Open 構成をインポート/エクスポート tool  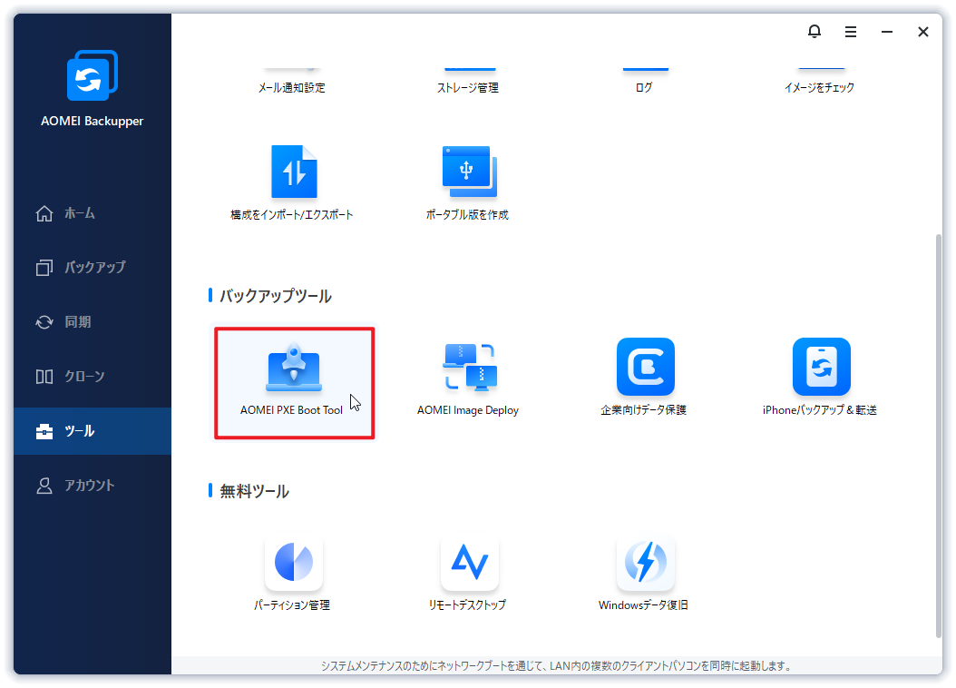[293, 183]
